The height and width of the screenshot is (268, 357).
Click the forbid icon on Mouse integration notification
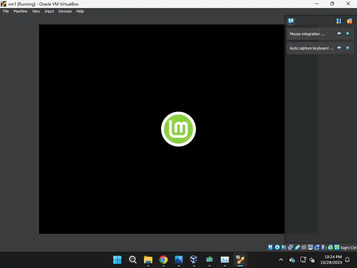coord(339,33)
